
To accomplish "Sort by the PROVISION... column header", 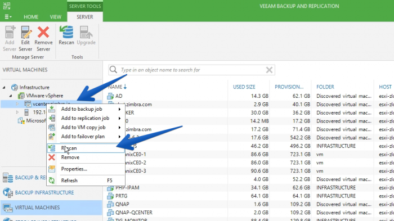I will click(x=289, y=87).
